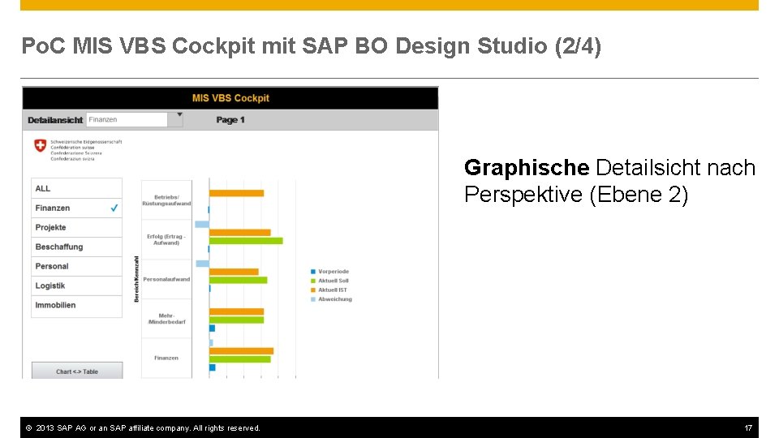Viewport: 779px width, 438px height.
Task: Click the Detailansicht label
Action: tap(55, 120)
